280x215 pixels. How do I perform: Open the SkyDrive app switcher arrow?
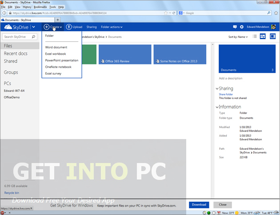pos(34,27)
